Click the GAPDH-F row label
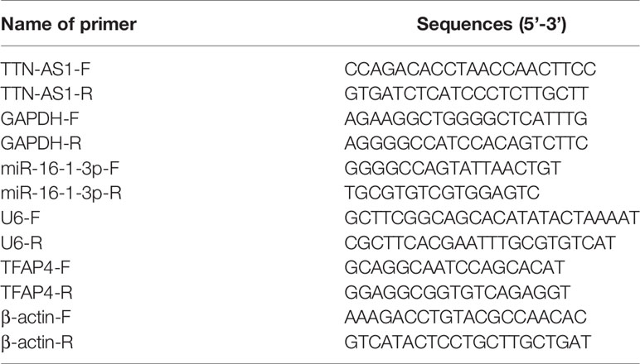Screen dimensions: 640x364 [40, 118]
